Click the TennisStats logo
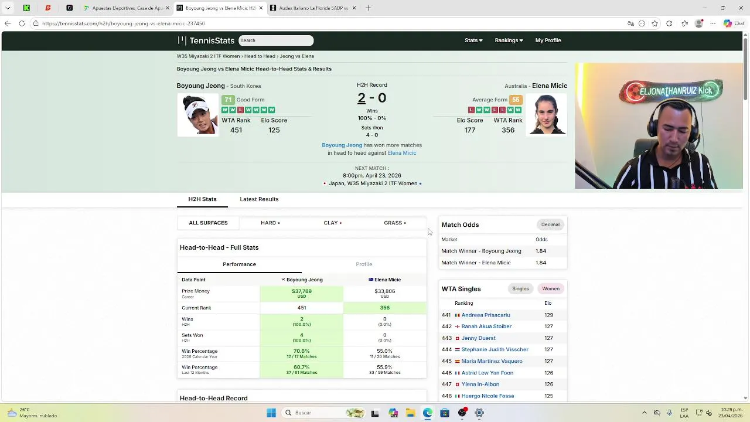 point(206,40)
